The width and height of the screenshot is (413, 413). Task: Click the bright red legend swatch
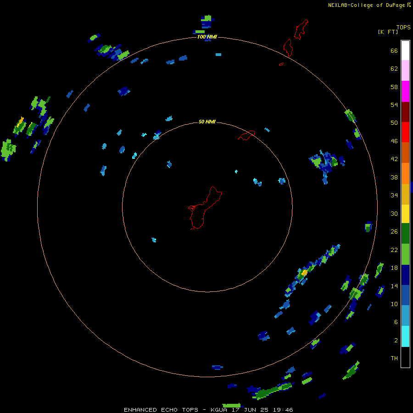(x=405, y=132)
